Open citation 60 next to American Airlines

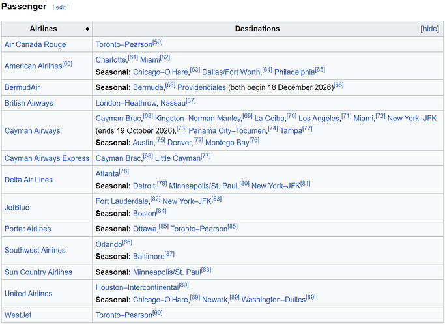67,64
